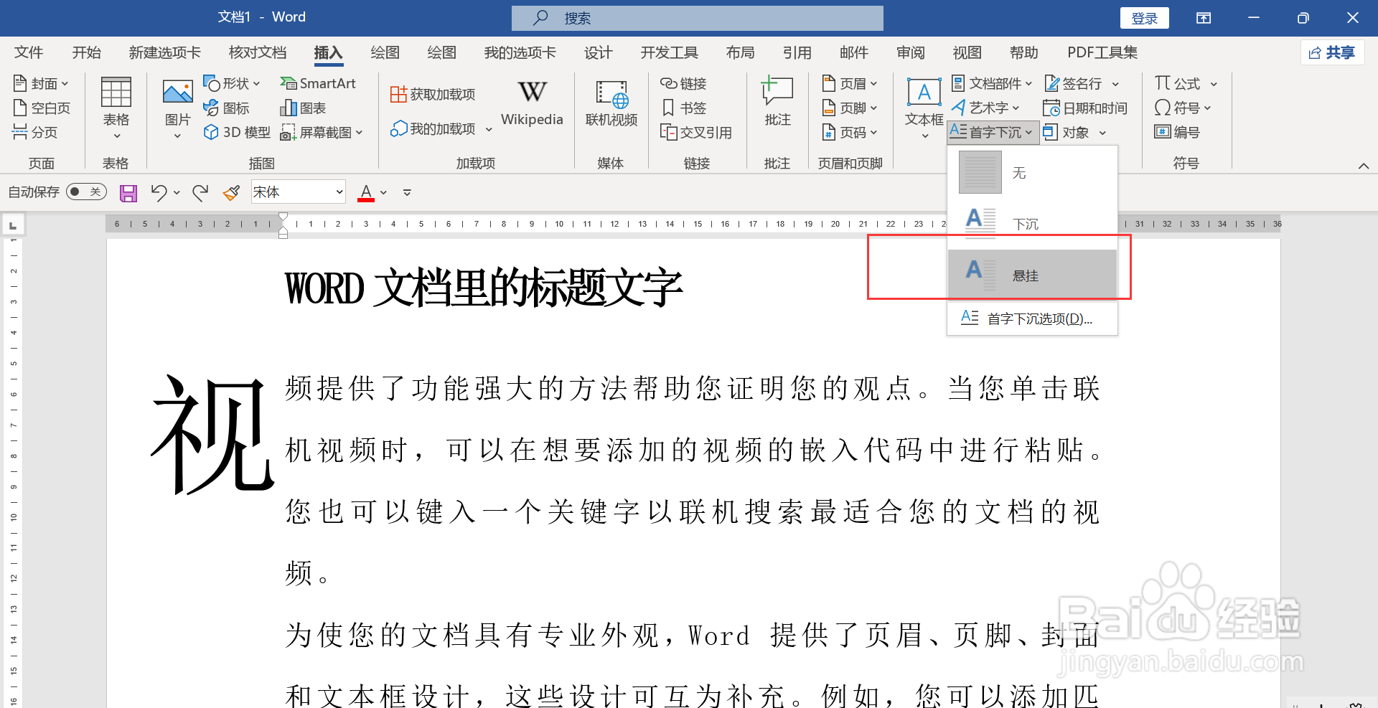Add a comment (批注)

tap(777, 102)
